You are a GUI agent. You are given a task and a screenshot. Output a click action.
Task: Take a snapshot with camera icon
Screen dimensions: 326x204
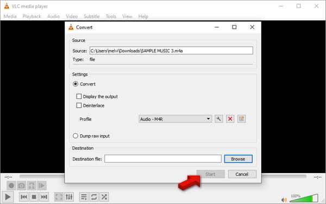(x=21, y=186)
